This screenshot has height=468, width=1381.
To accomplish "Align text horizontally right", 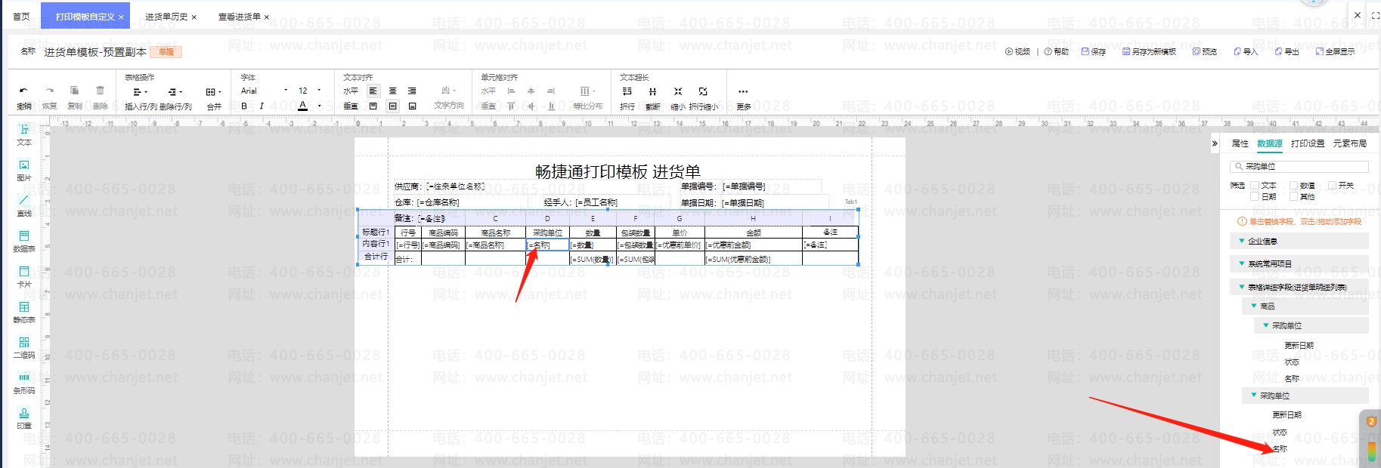I will (x=412, y=91).
